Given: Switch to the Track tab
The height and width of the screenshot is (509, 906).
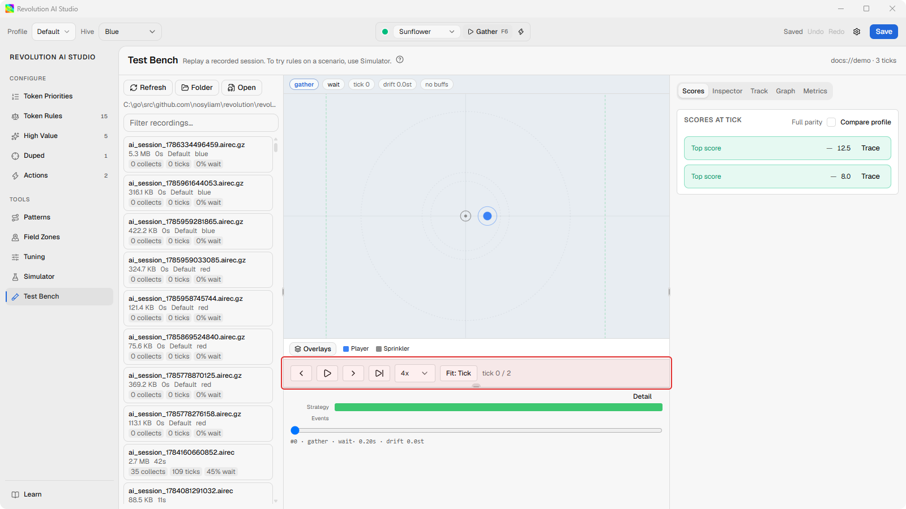Looking at the screenshot, I should (759, 91).
